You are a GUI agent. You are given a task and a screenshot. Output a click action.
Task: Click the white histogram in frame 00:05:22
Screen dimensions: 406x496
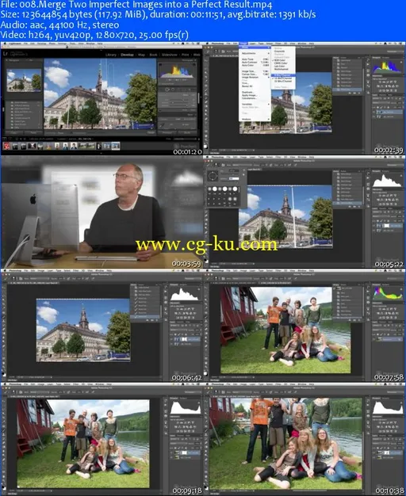coord(388,181)
